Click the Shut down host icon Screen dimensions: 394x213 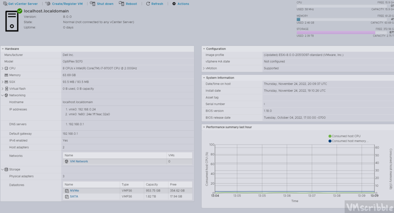point(93,4)
